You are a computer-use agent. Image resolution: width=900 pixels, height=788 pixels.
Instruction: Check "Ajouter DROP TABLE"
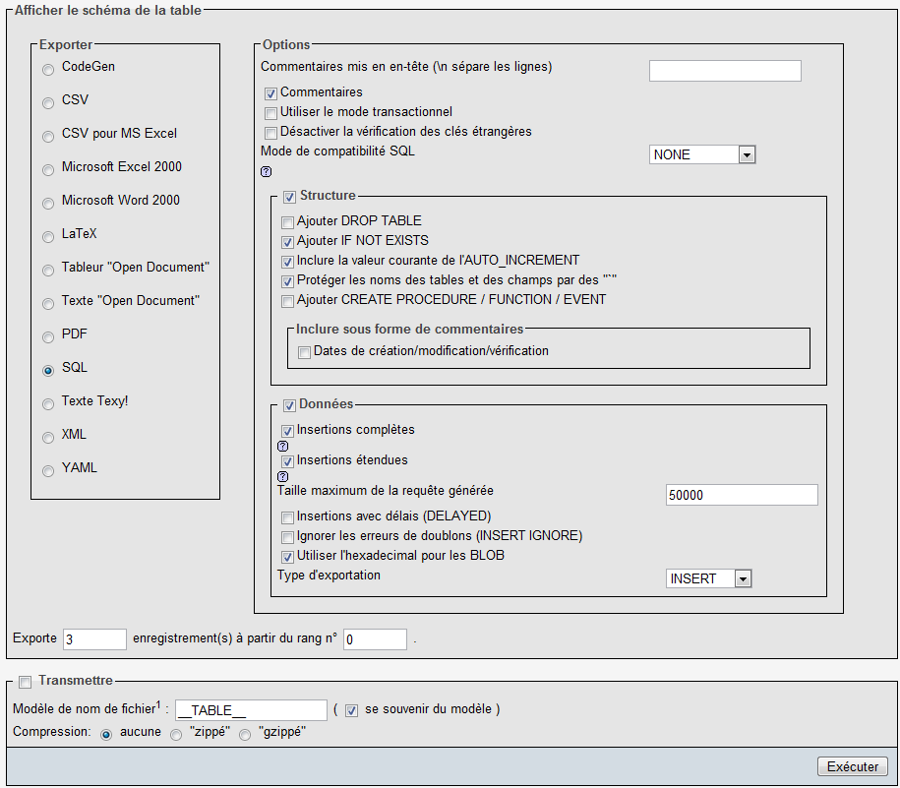click(x=287, y=221)
